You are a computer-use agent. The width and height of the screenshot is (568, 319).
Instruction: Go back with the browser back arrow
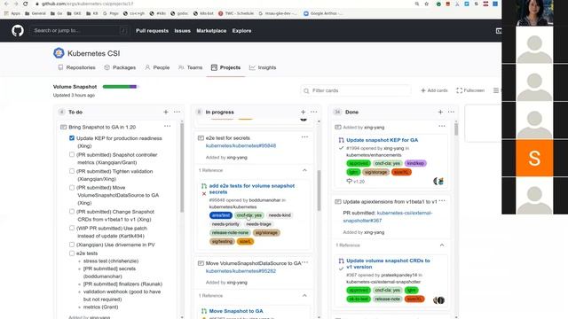pos(6,4)
